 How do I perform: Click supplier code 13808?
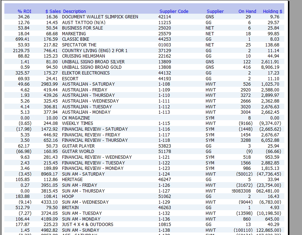point(165,67)
